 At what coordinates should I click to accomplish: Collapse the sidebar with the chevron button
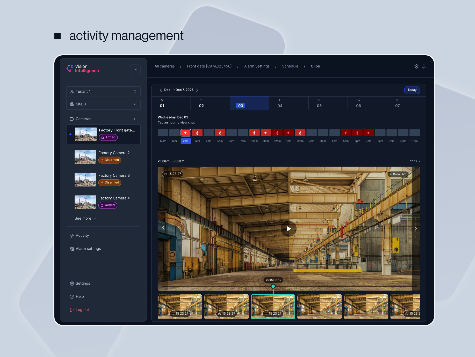point(136,69)
